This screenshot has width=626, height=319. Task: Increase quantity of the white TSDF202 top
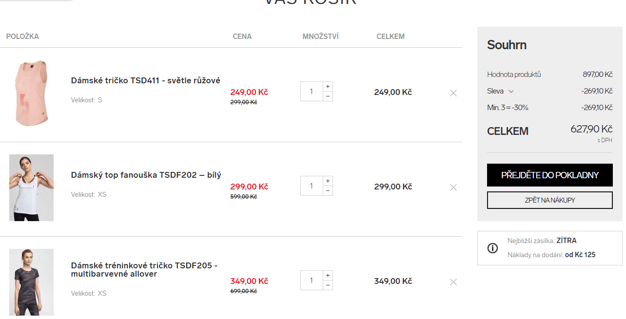[x=328, y=181]
